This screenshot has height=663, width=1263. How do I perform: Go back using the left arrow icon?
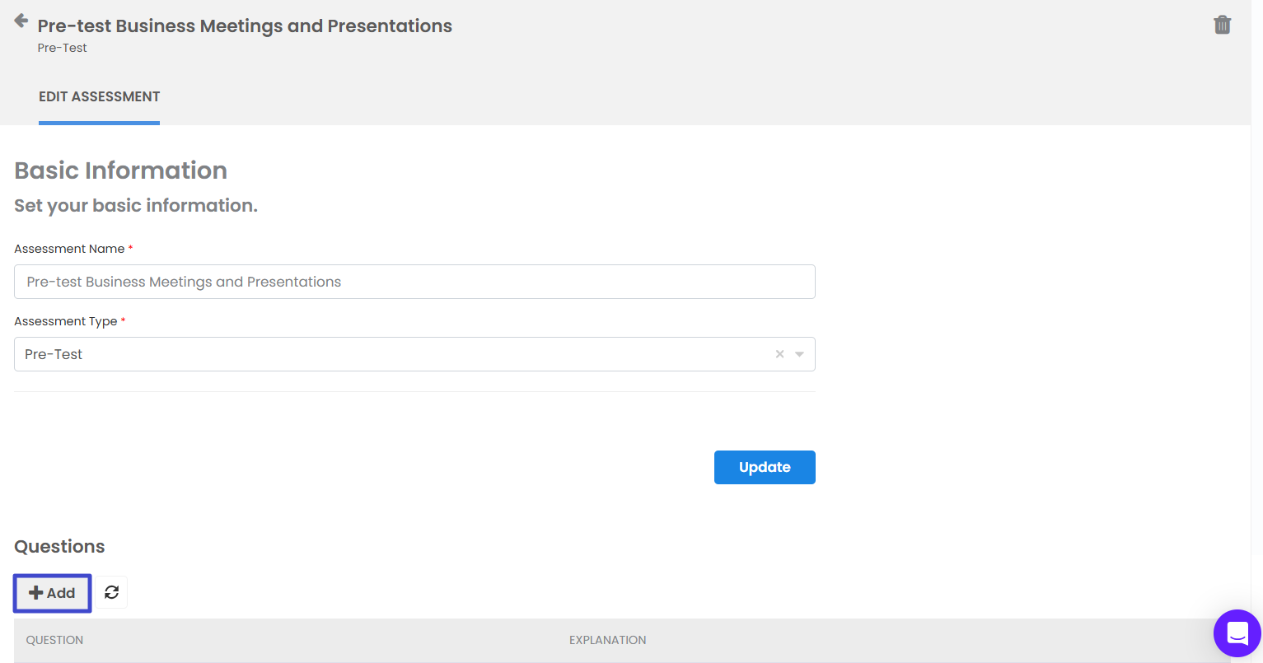point(21,21)
